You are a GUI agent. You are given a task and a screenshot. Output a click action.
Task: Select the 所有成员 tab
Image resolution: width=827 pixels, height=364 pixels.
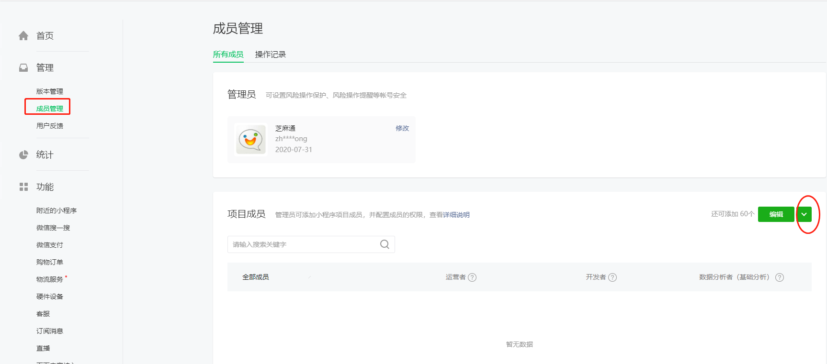(228, 55)
